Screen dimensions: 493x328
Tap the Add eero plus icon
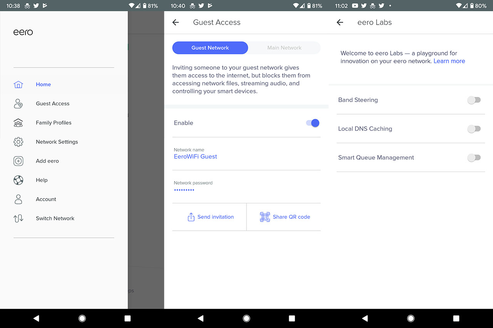[x=18, y=161]
